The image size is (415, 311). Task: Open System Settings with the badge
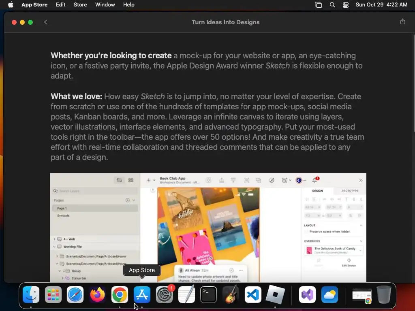tap(164, 294)
